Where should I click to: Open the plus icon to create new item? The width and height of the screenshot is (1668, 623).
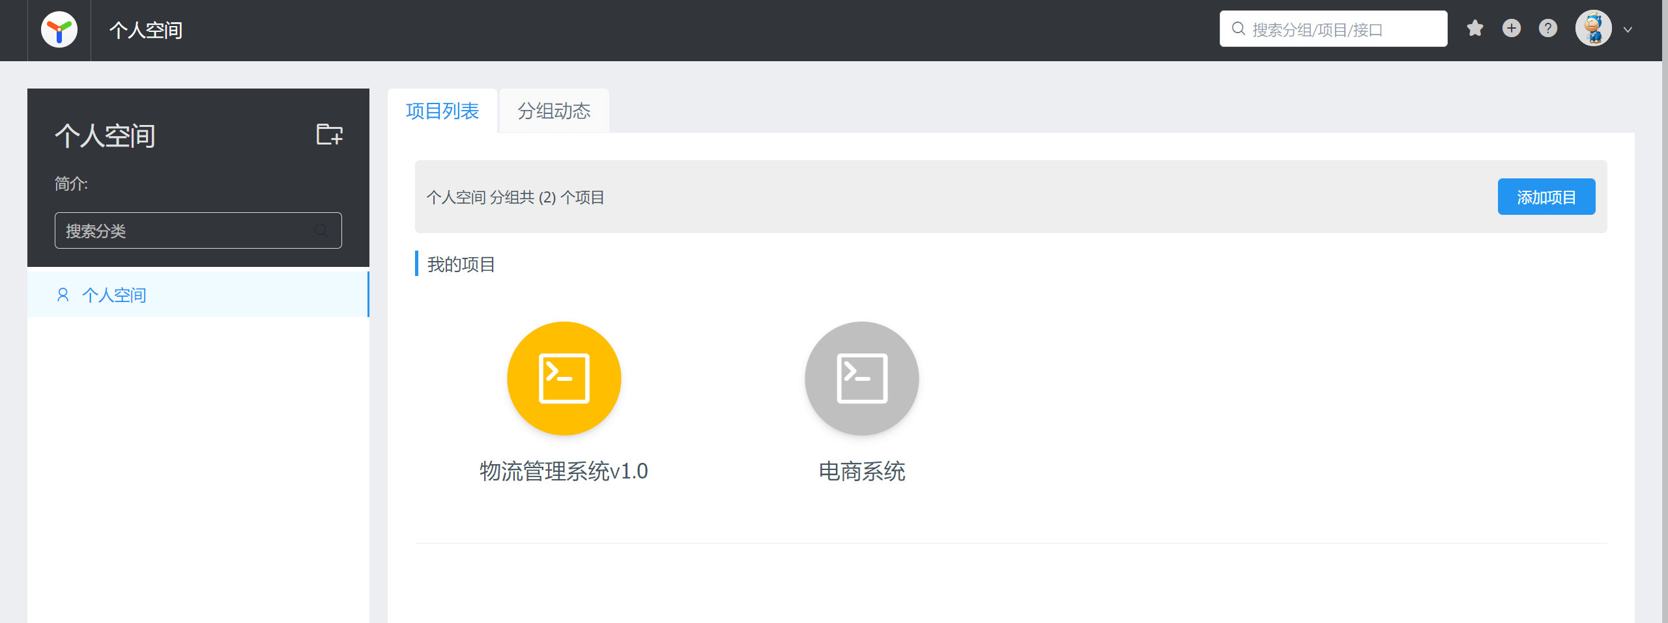[x=1512, y=28]
